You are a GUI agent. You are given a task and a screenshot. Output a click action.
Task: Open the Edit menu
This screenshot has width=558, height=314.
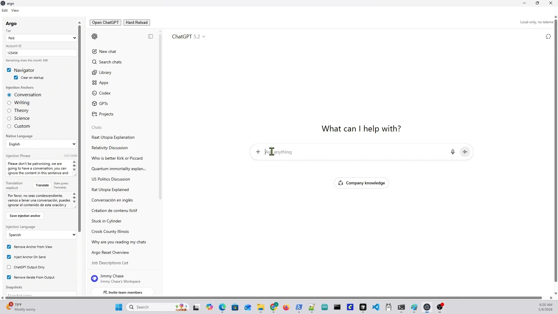click(x=5, y=10)
